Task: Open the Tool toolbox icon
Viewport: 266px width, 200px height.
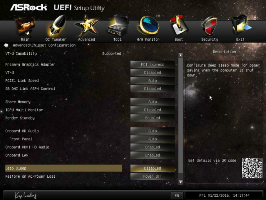Action: [117, 26]
